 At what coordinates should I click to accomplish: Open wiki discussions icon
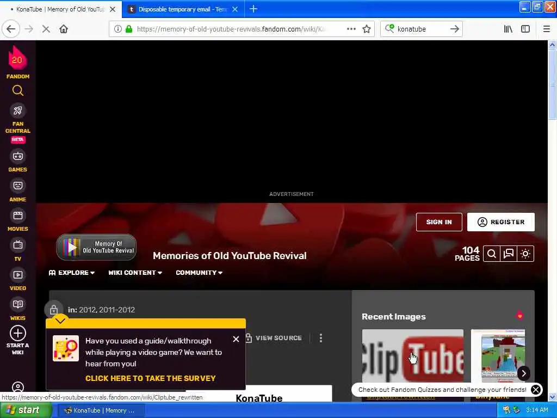(x=509, y=254)
